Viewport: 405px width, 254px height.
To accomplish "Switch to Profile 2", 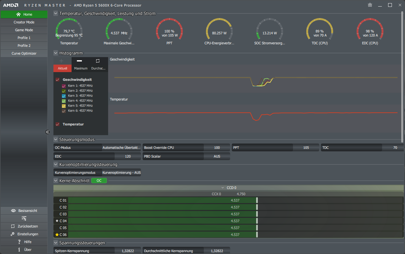I will 24,46.
